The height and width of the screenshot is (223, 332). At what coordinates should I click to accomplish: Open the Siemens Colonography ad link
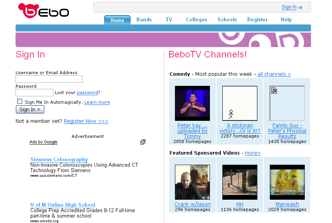[59, 160]
